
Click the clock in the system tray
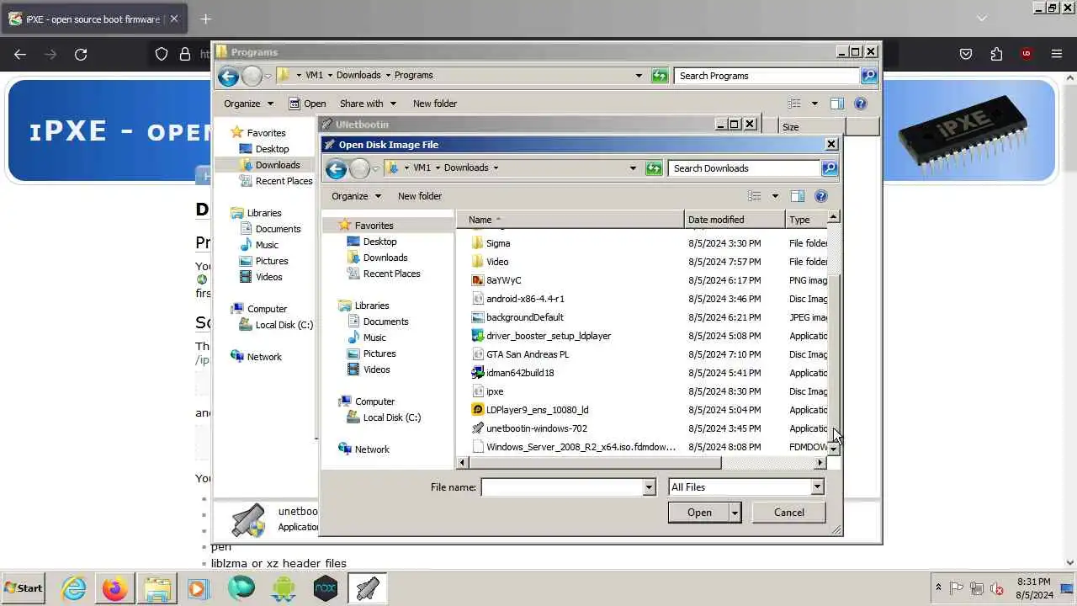pos(1033,588)
